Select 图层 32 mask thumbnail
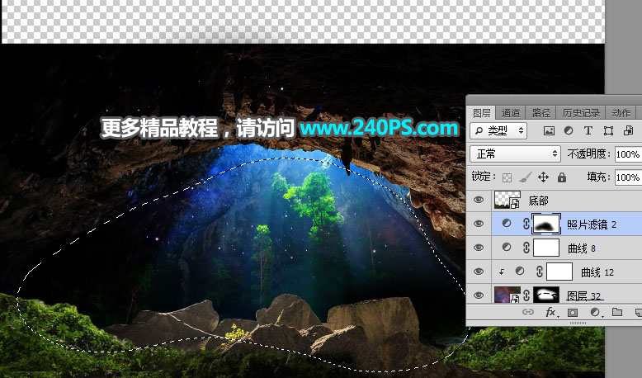This screenshot has height=378, width=642. [546, 295]
